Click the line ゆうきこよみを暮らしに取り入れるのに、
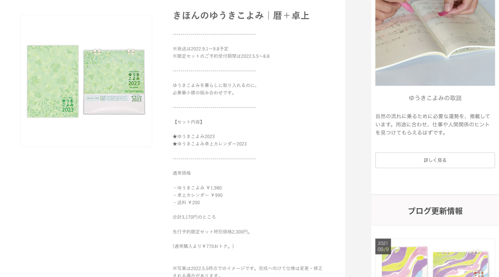Image resolution: width=499 pixels, height=277 pixels. 216,85
